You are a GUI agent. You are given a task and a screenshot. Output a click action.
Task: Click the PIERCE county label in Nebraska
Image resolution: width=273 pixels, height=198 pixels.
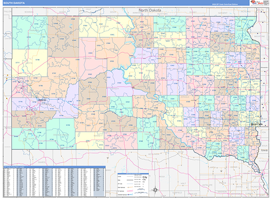[222, 183]
